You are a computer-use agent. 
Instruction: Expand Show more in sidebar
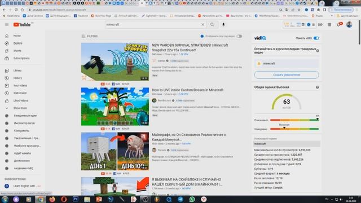click(20, 108)
